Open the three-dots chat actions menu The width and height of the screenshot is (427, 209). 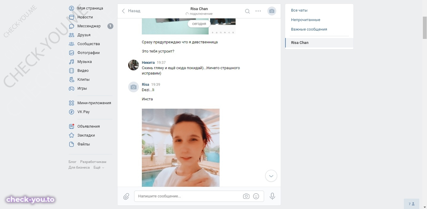tap(258, 11)
